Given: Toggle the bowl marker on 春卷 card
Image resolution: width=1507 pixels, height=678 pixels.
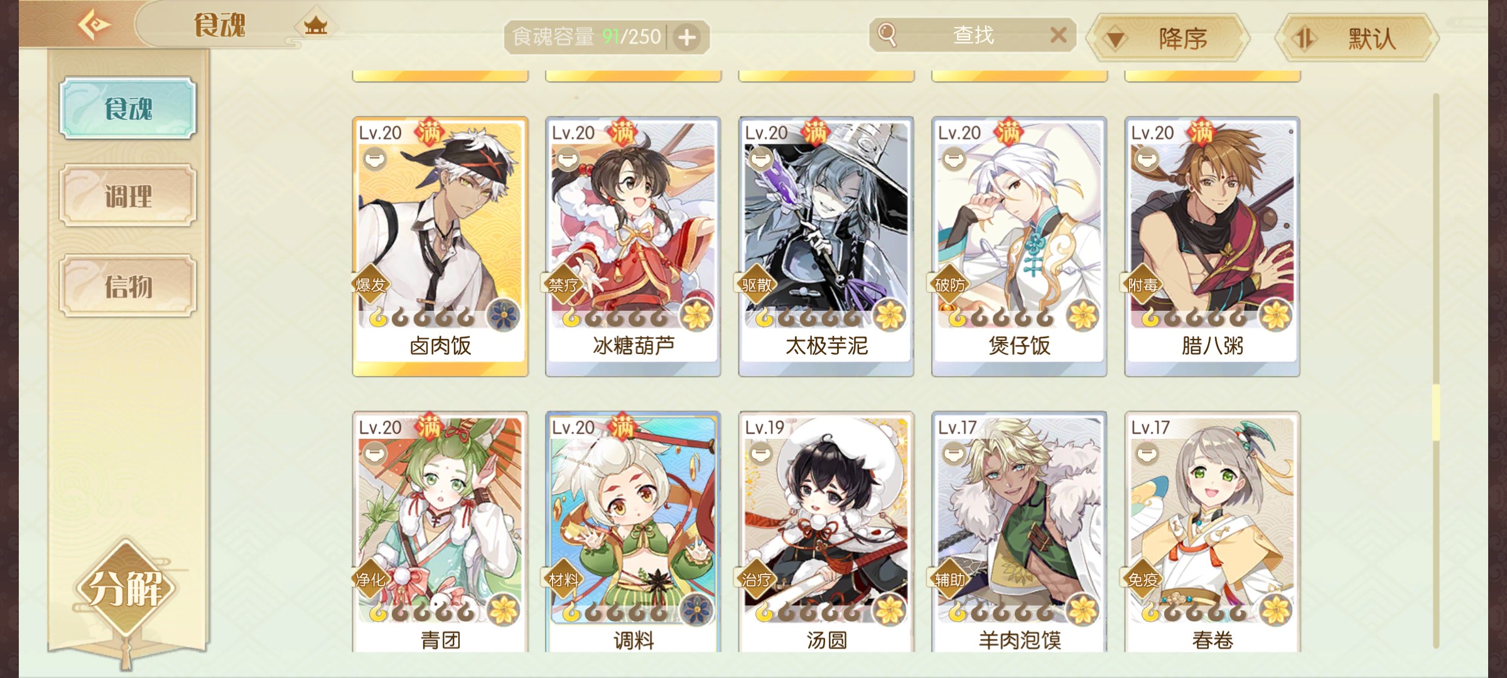Looking at the screenshot, I should [x=1147, y=453].
